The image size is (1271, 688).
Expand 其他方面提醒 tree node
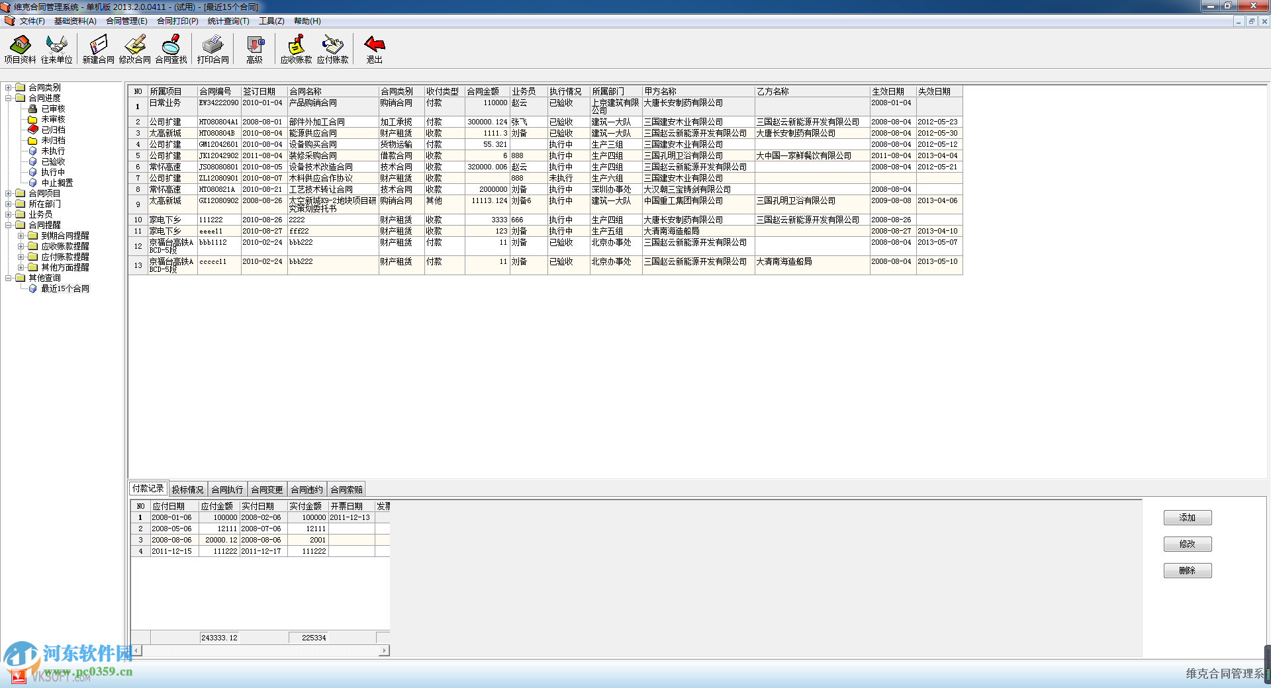(x=21, y=267)
